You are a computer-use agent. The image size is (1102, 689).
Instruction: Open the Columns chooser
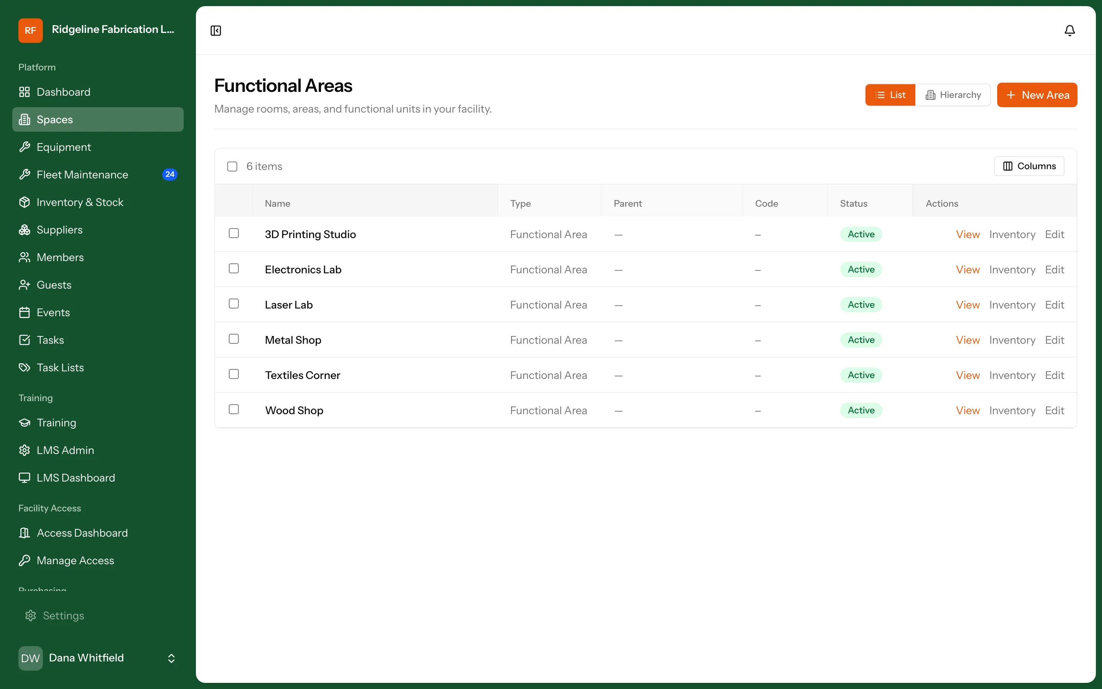pyautogui.click(x=1029, y=167)
